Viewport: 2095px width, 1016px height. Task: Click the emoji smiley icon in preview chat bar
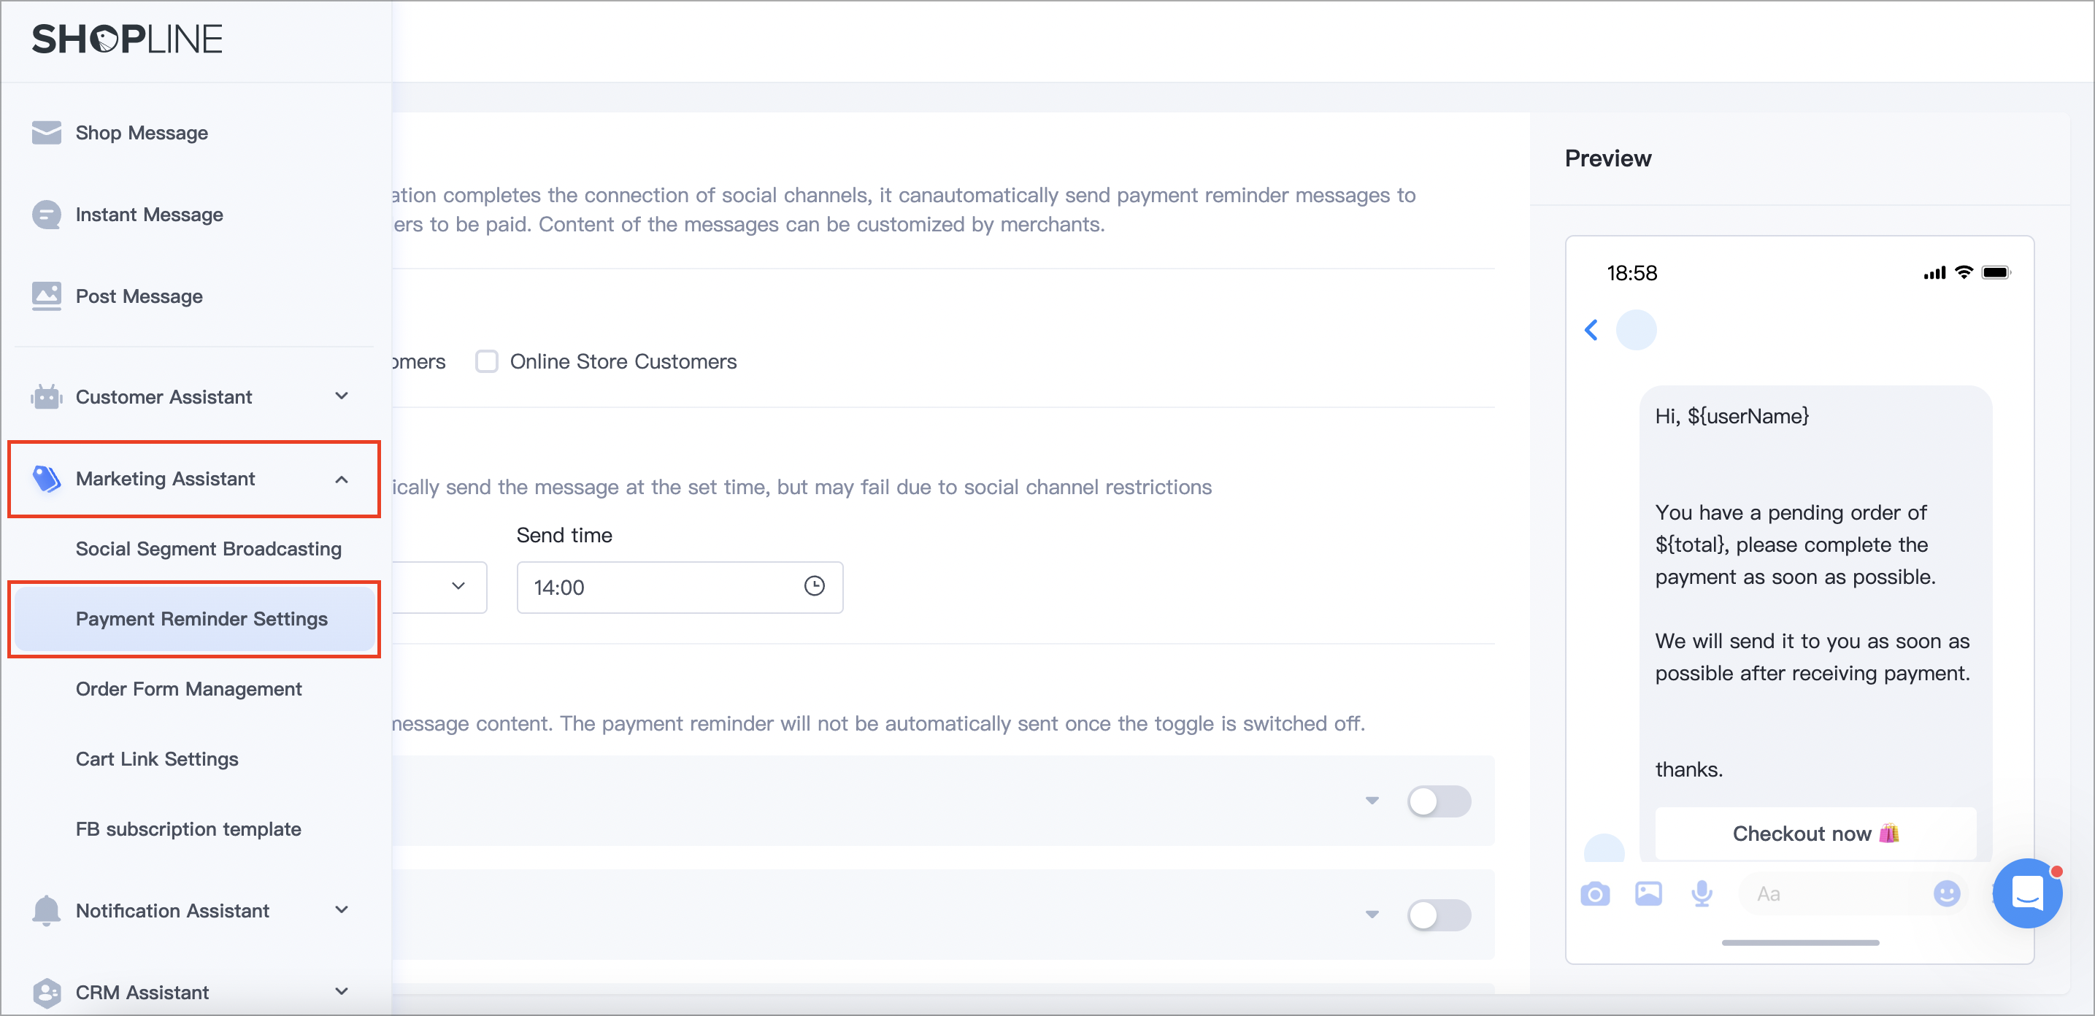tap(1946, 894)
